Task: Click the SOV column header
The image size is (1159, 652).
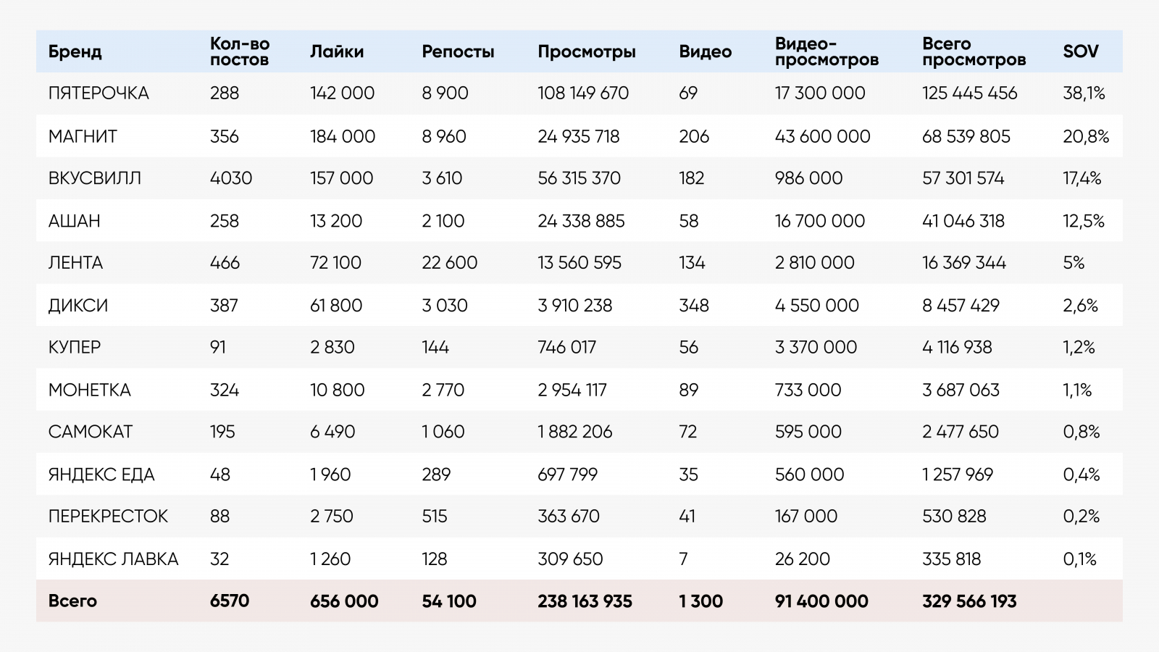Action: 1080,52
